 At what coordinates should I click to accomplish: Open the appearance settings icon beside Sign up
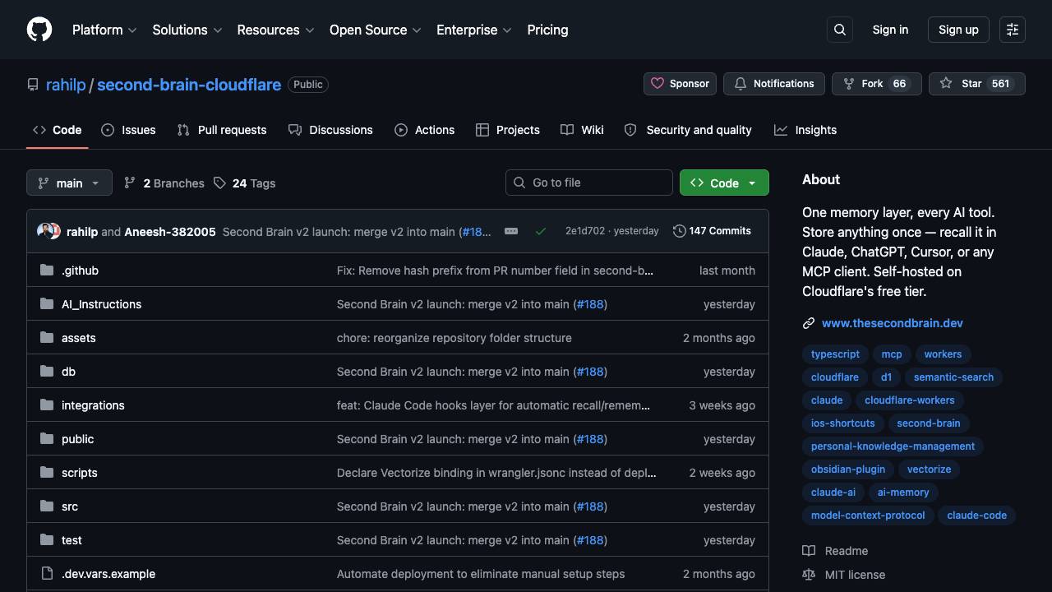point(1013,30)
